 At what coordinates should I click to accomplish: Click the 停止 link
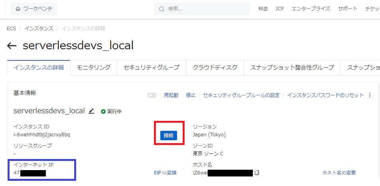[191, 95]
